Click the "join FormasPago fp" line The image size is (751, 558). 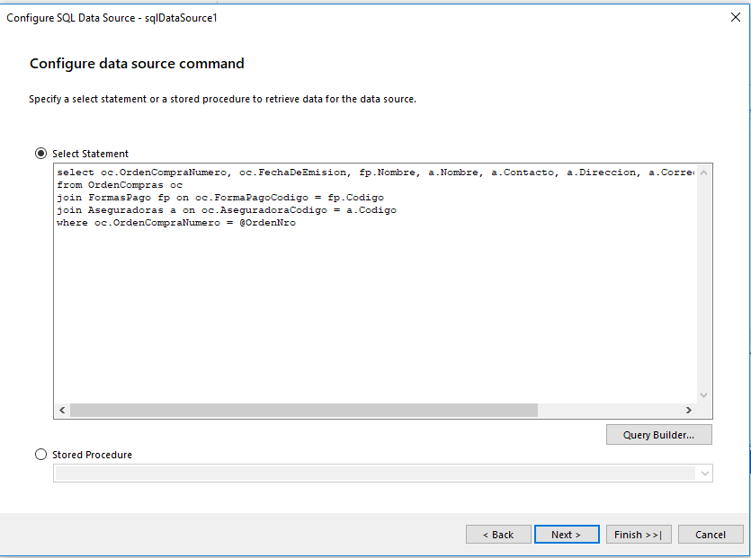pyautogui.click(x=219, y=197)
